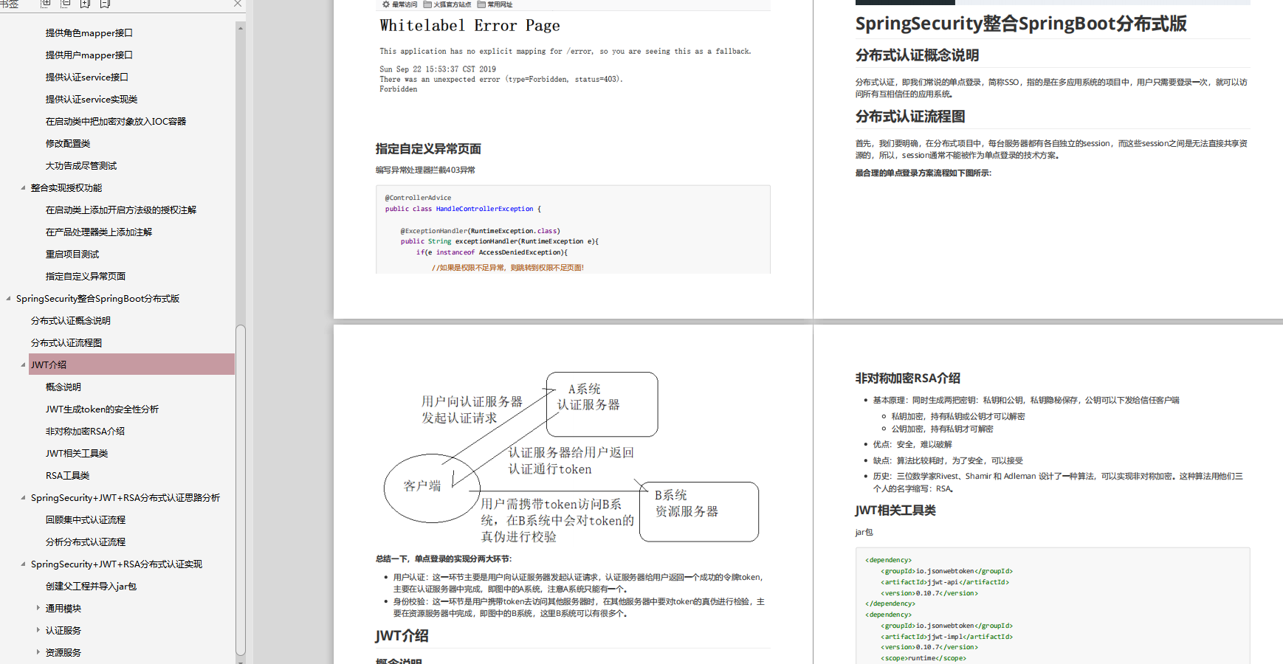Collapse the SpringSecurity+JWT+RSA分布式认证思路分析 node
Screen dimensions: 1283x664
click(x=23, y=498)
